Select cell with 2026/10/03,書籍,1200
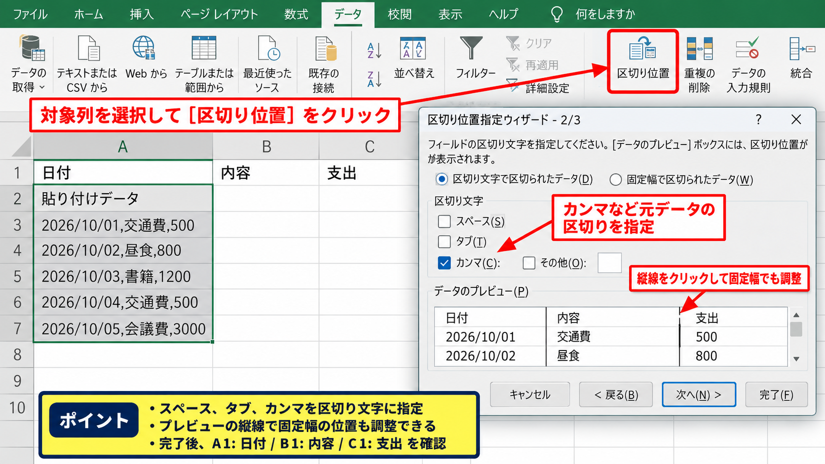 [123, 276]
